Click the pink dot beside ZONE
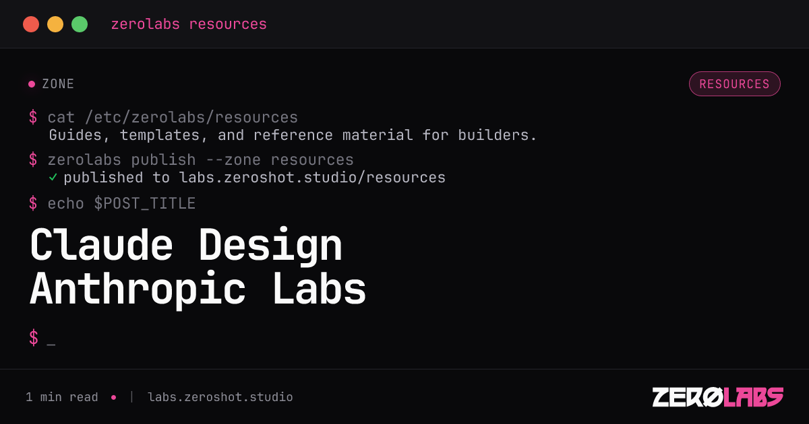 32,84
